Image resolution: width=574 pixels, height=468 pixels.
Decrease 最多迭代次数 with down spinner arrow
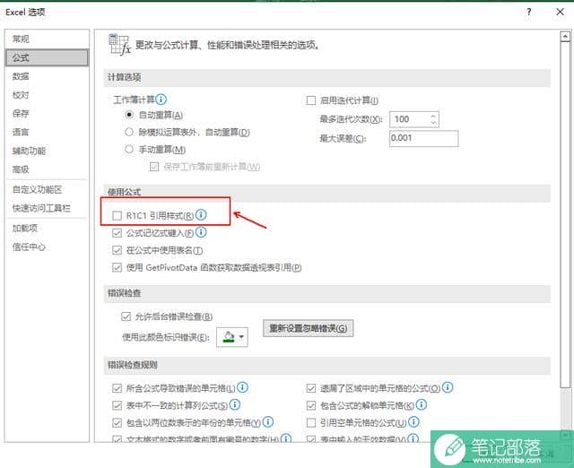coord(433,123)
